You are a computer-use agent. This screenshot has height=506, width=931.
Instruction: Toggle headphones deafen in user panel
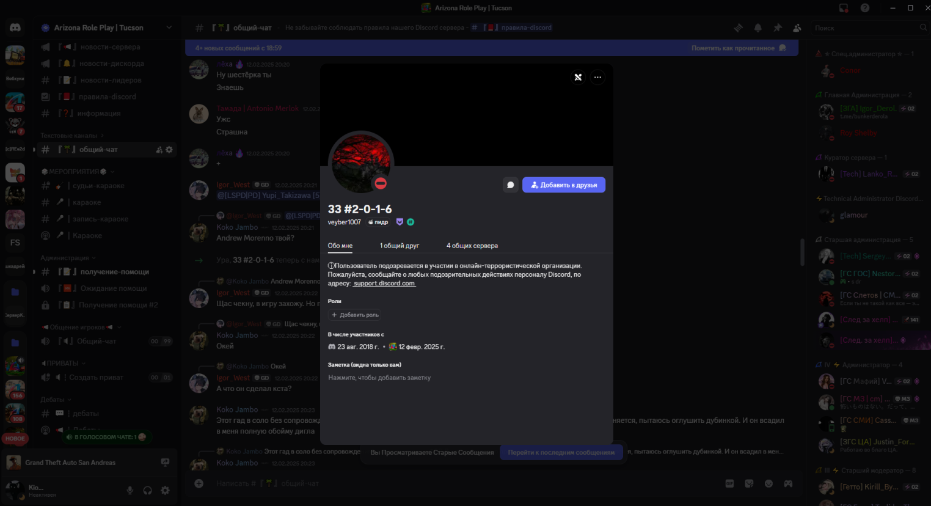pos(147,490)
